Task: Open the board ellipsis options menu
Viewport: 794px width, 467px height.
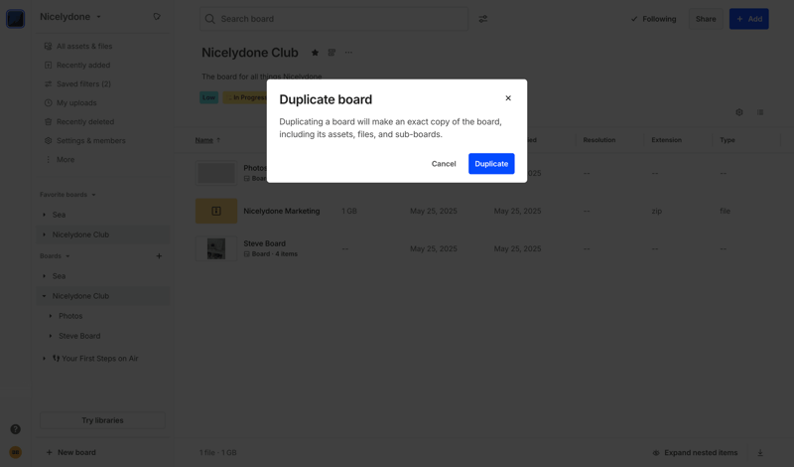Action: click(348, 53)
